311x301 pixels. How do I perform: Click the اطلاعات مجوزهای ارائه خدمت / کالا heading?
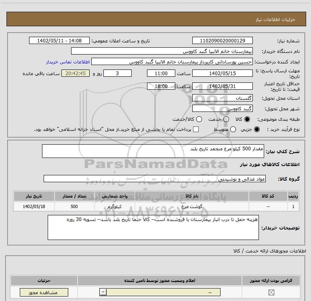point(269,251)
